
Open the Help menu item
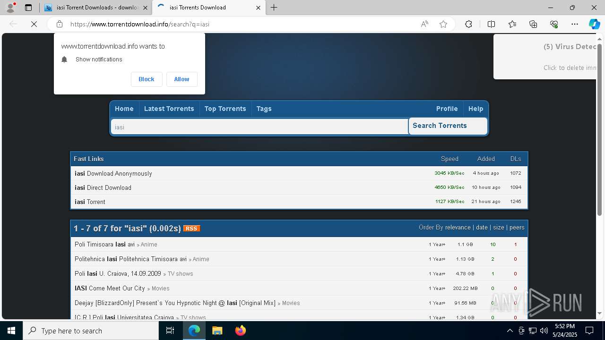tap(475, 109)
